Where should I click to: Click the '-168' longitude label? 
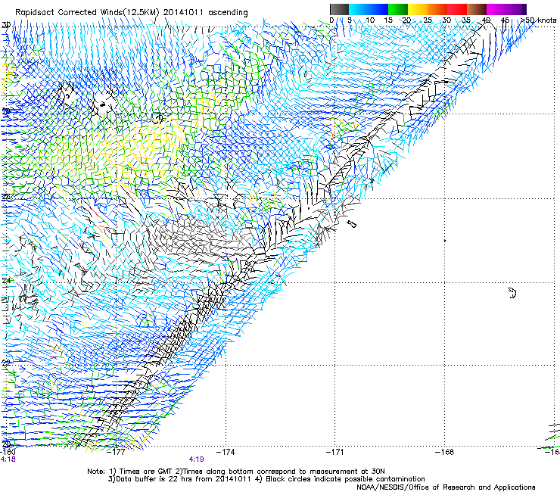(x=445, y=452)
